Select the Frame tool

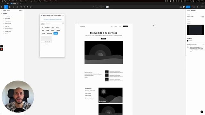10,7
